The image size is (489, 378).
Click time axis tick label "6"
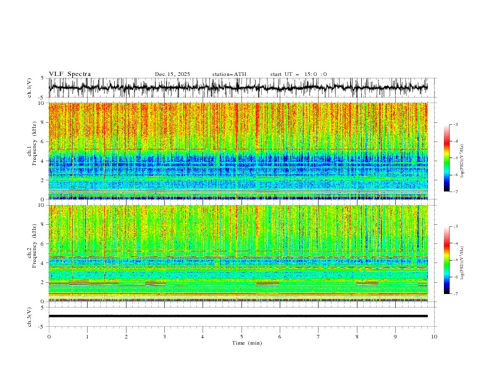tap(280, 337)
